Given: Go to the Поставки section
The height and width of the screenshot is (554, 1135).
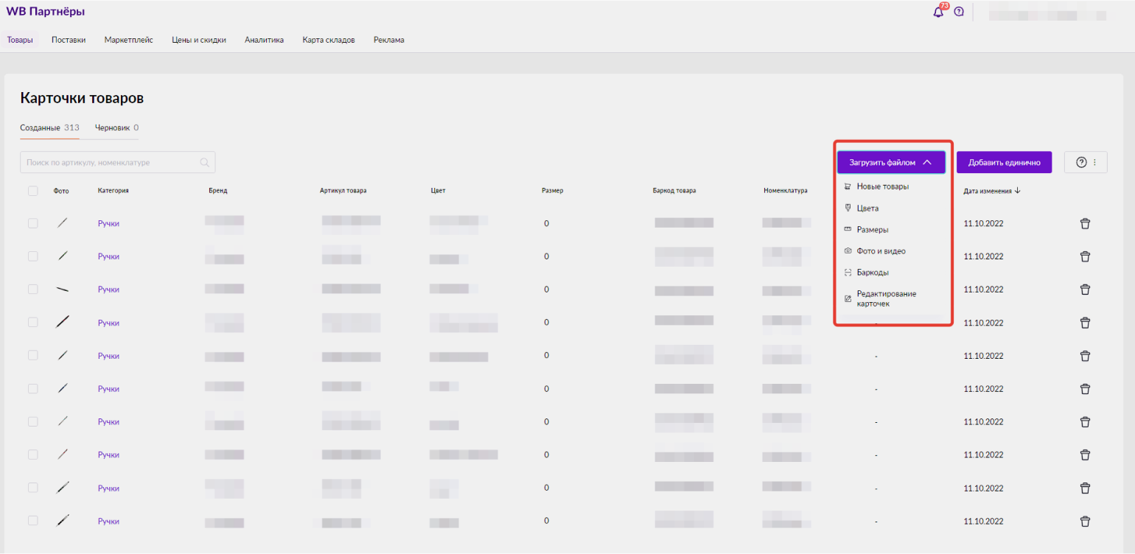Looking at the screenshot, I should [69, 41].
